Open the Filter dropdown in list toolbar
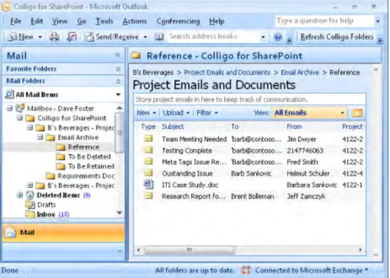The width and height of the screenshot is (390, 278). (x=207, y=113)
